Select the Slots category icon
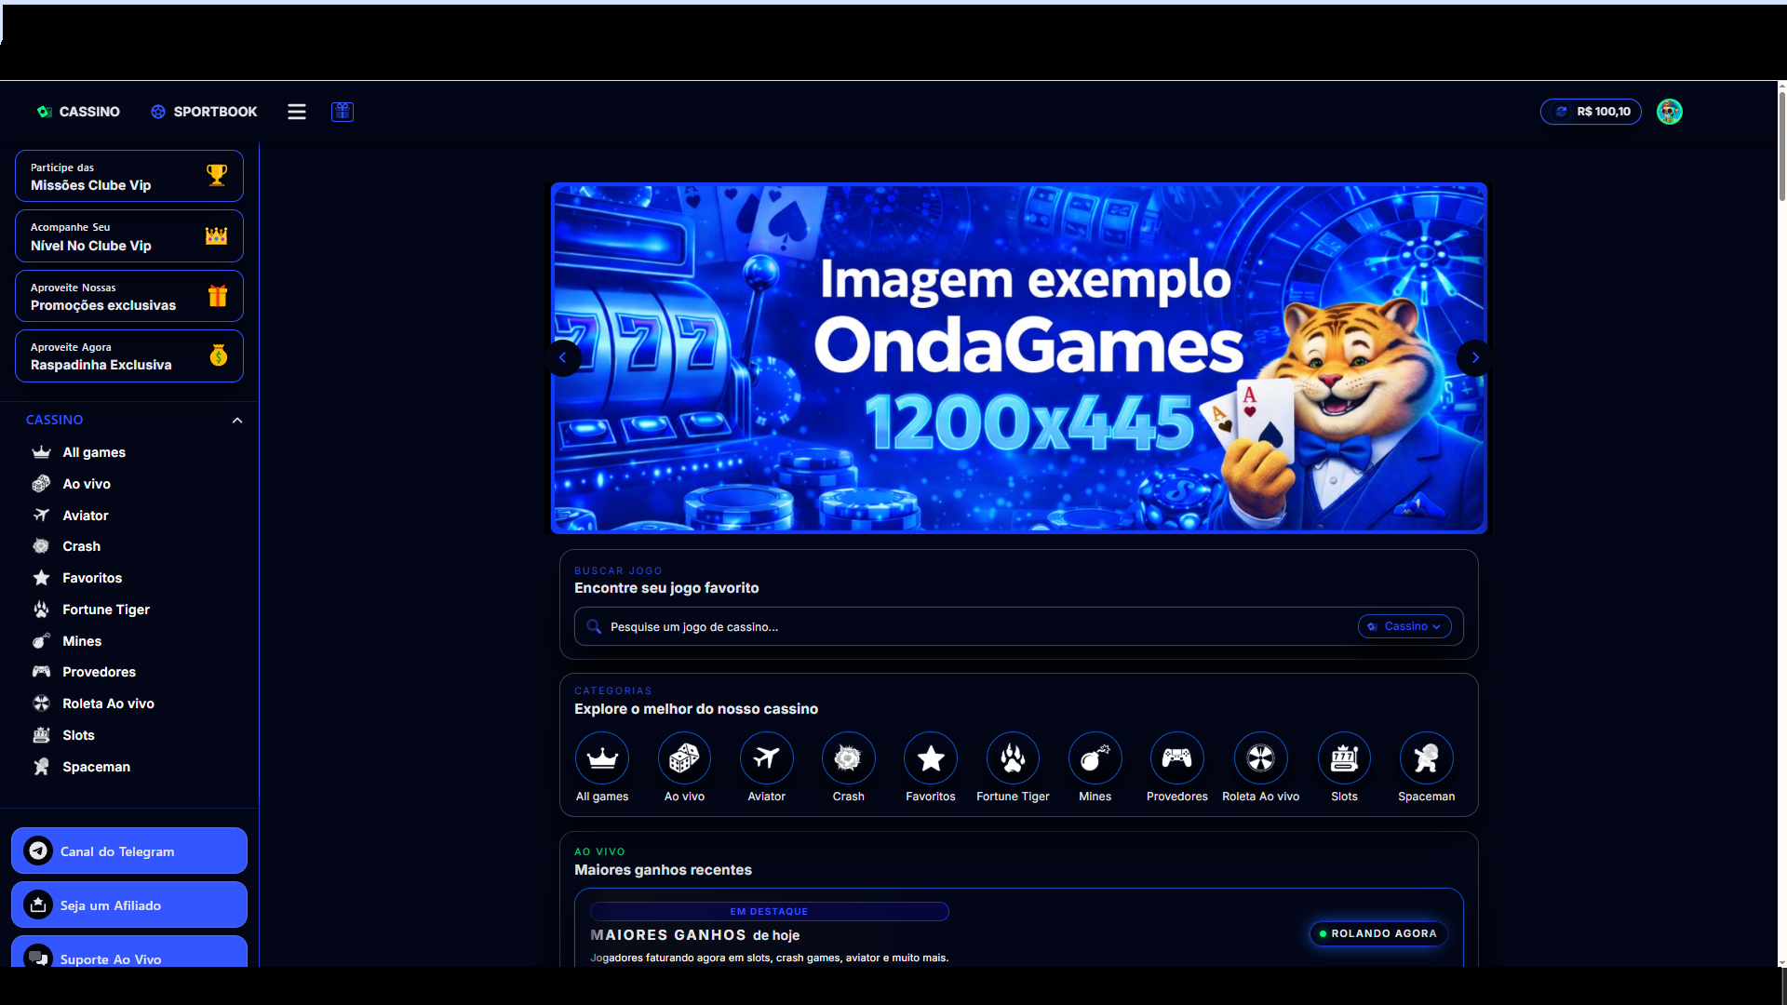Image resolution: width=1787 pixels, height=1005 pixels. point(1343,757)
